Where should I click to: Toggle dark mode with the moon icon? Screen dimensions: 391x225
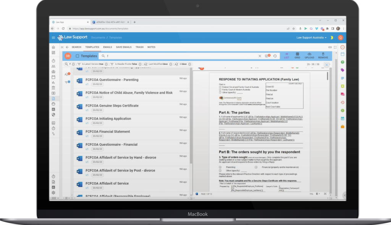point(332,38)
